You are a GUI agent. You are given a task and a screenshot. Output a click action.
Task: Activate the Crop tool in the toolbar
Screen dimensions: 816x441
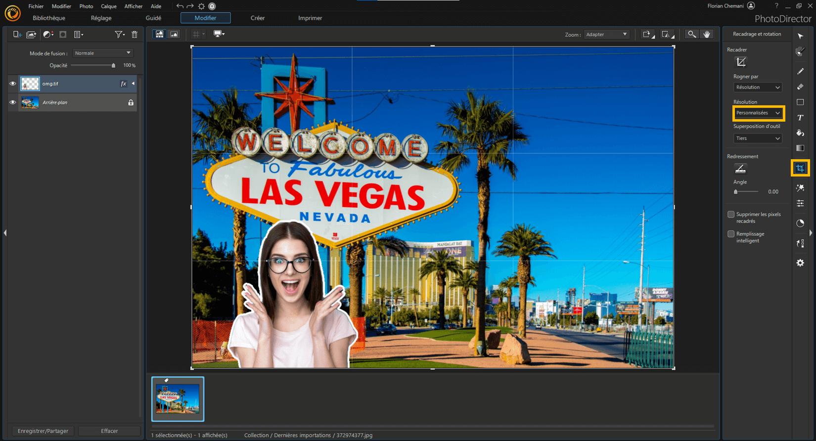[800, 169]
